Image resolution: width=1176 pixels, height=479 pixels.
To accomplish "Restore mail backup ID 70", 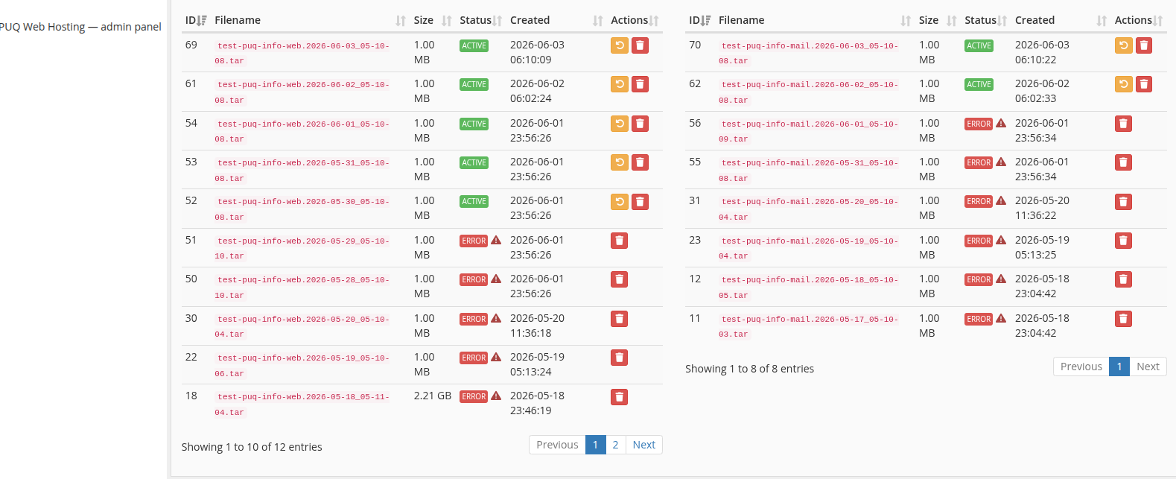I will [1124, 45].
